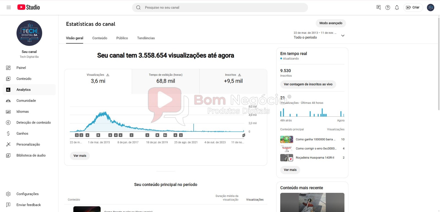This screenshot has height=212, width=440.
Task: Open the account avatar menu
Action: pos(430,7)
